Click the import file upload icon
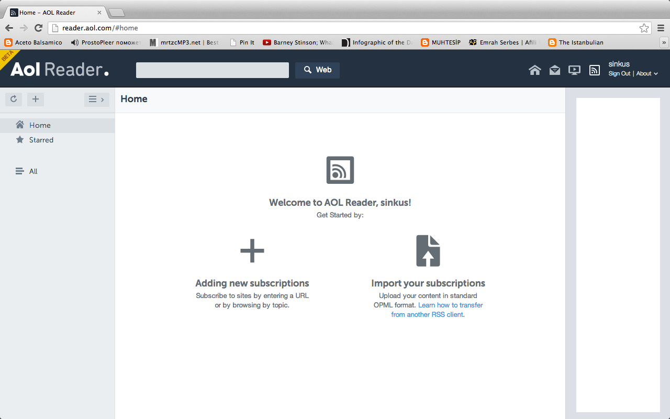 428,251
